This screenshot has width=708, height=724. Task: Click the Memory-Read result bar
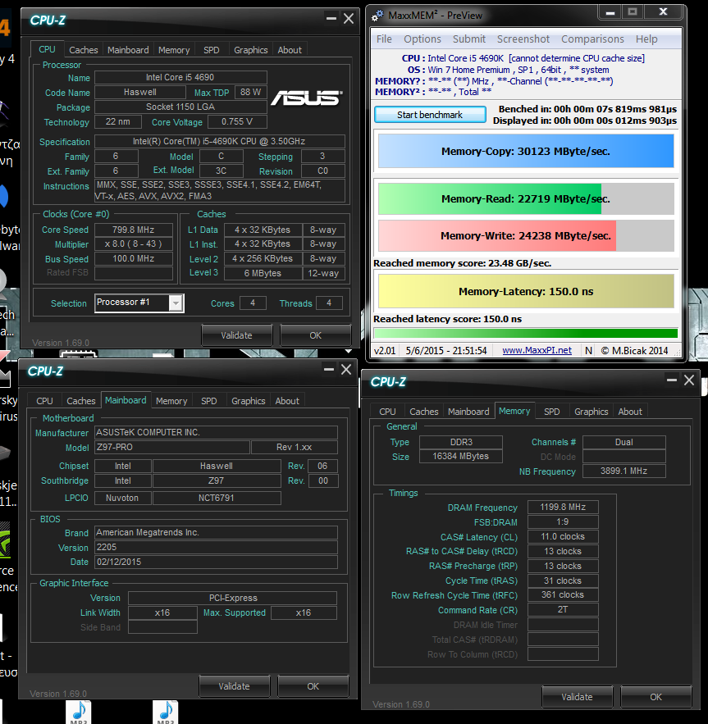tap(526, 198)
